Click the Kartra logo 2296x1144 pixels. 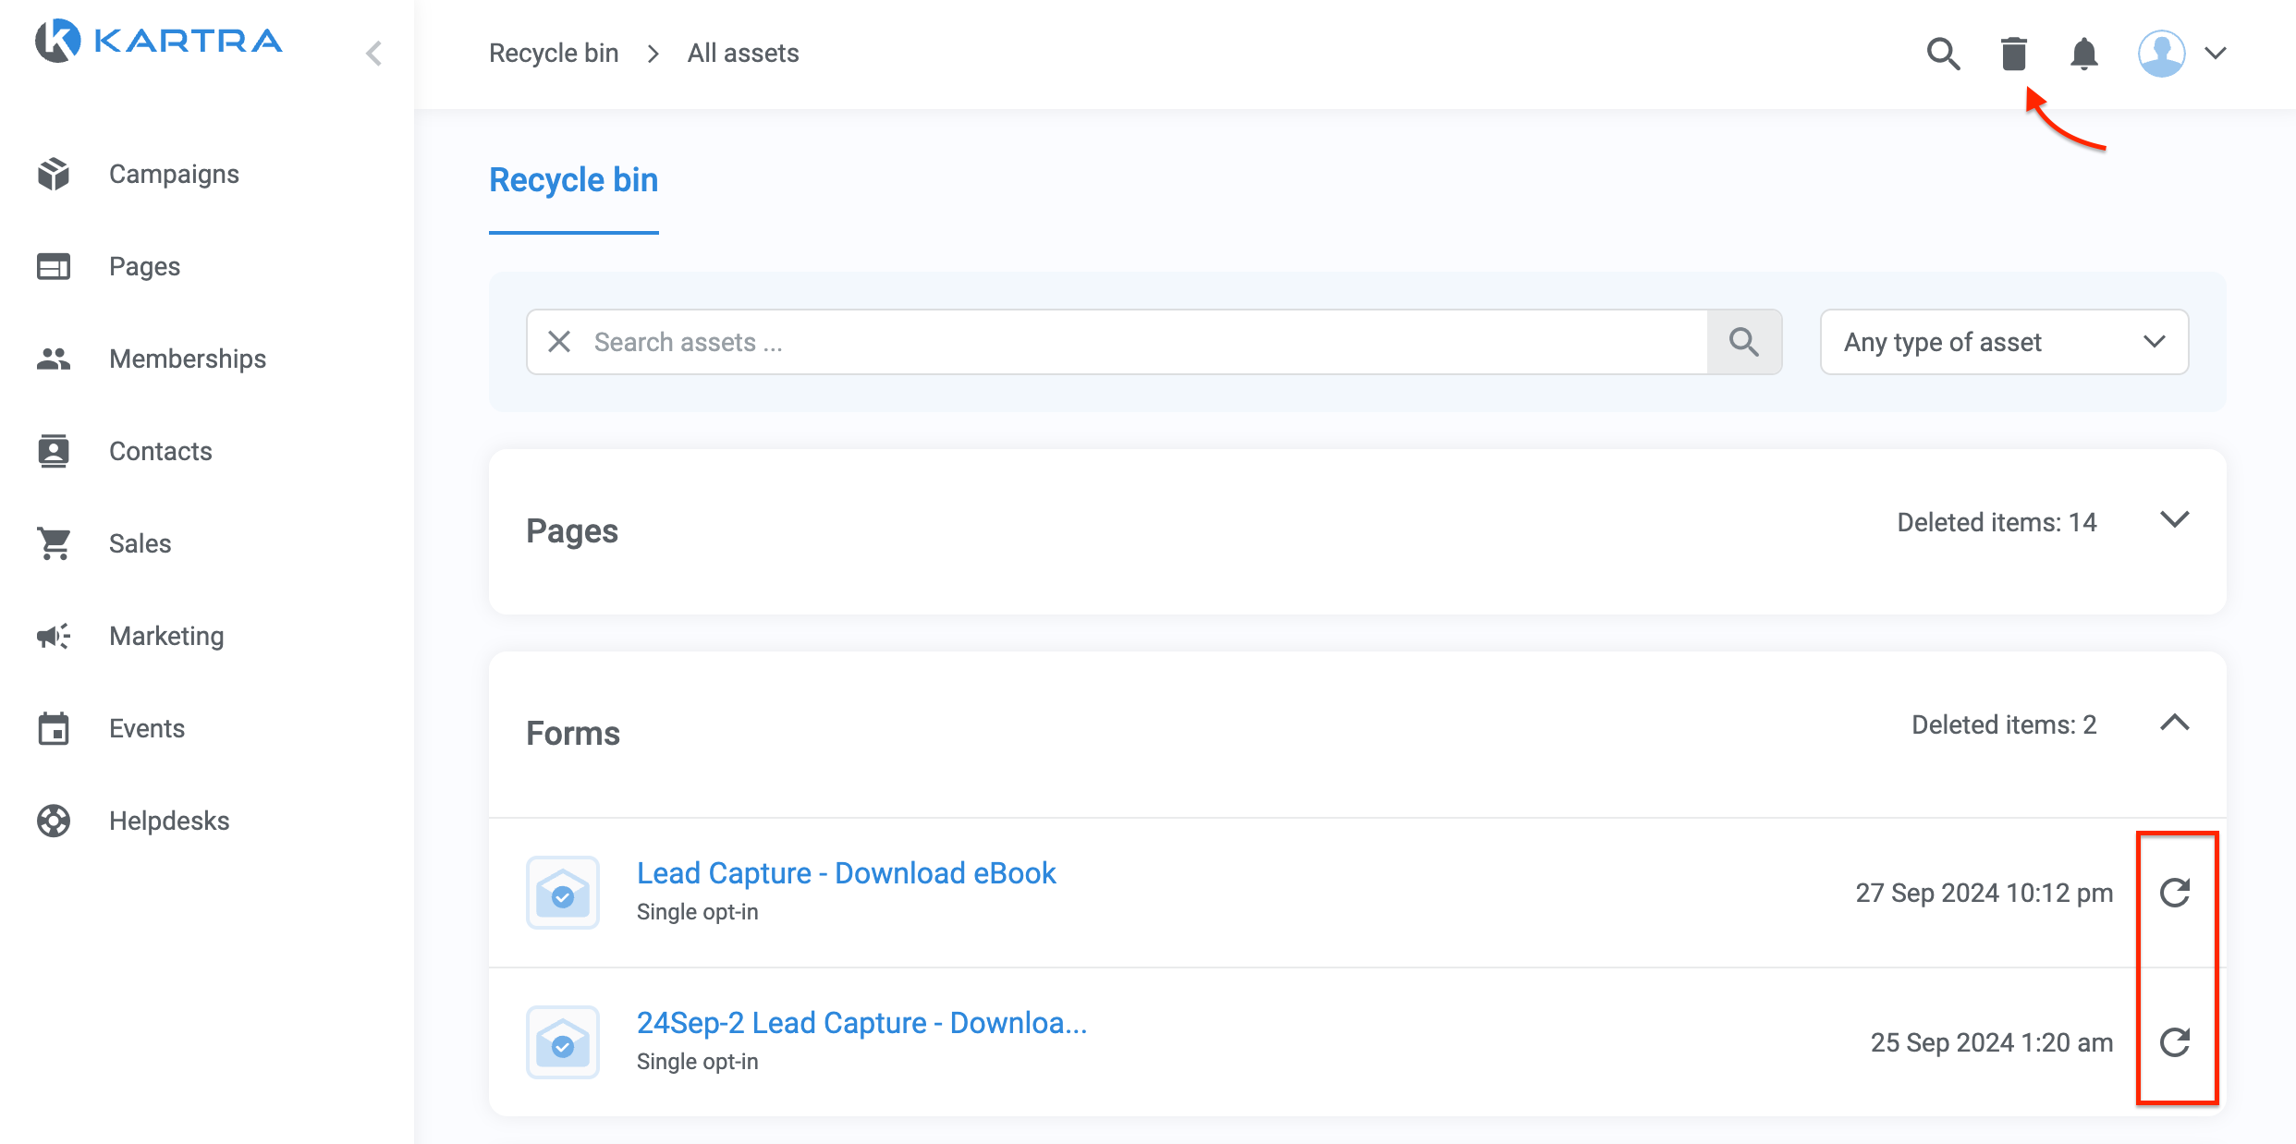coord(159,41)
